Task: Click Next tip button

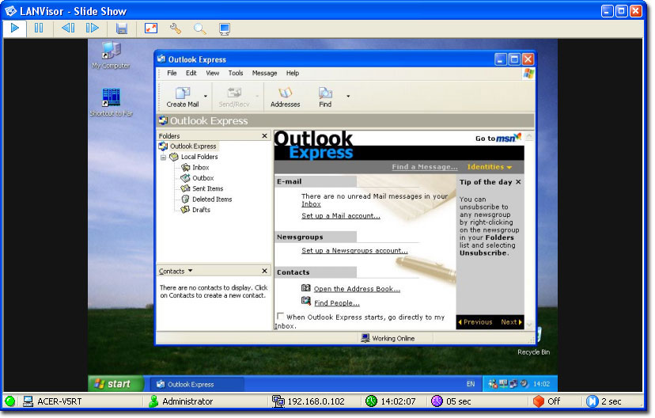Action: (x=511, y=322)
